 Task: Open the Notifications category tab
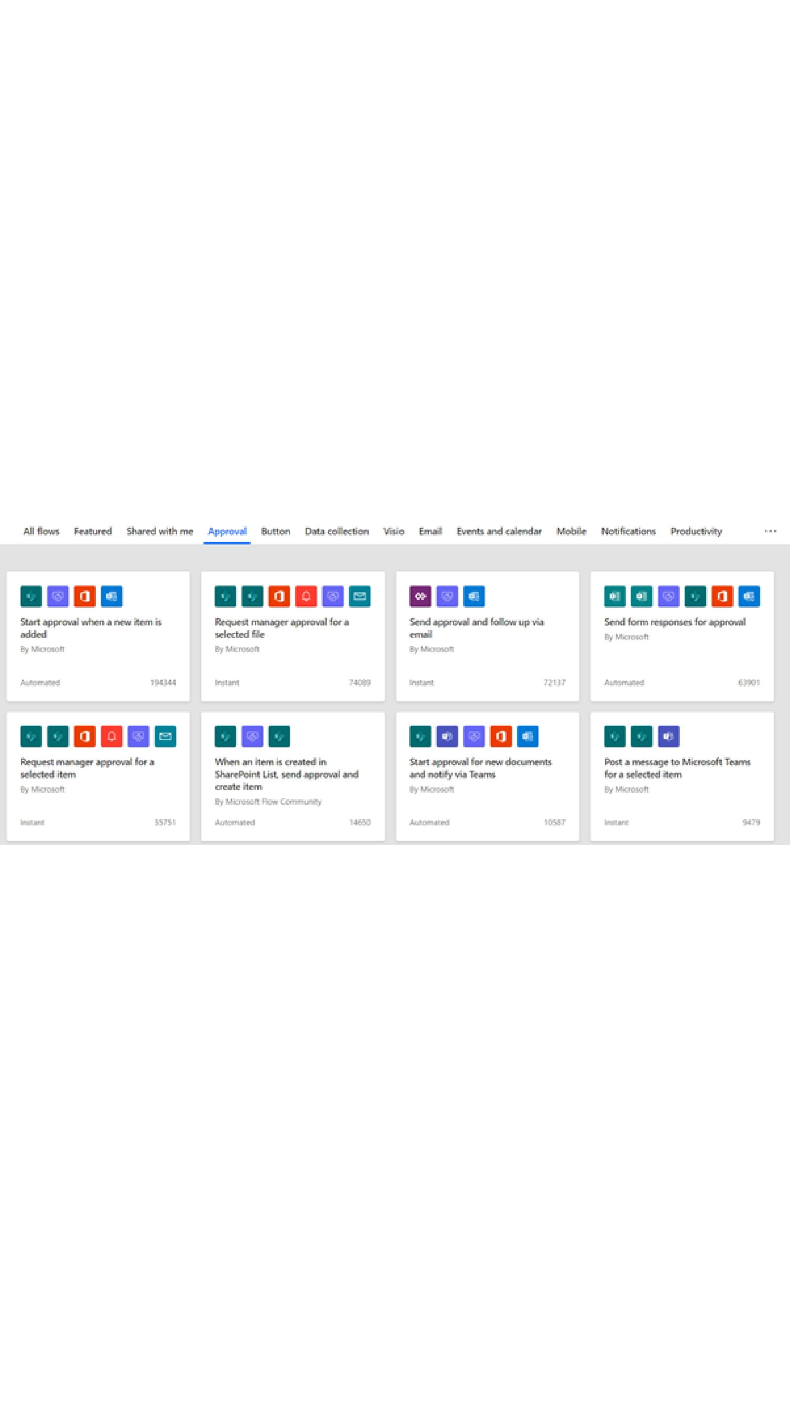[x=628, y=531]
